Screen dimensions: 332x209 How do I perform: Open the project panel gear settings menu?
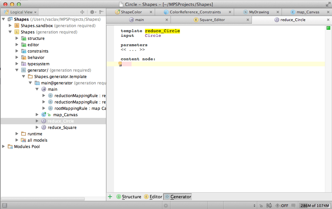(x=93, y=12)
